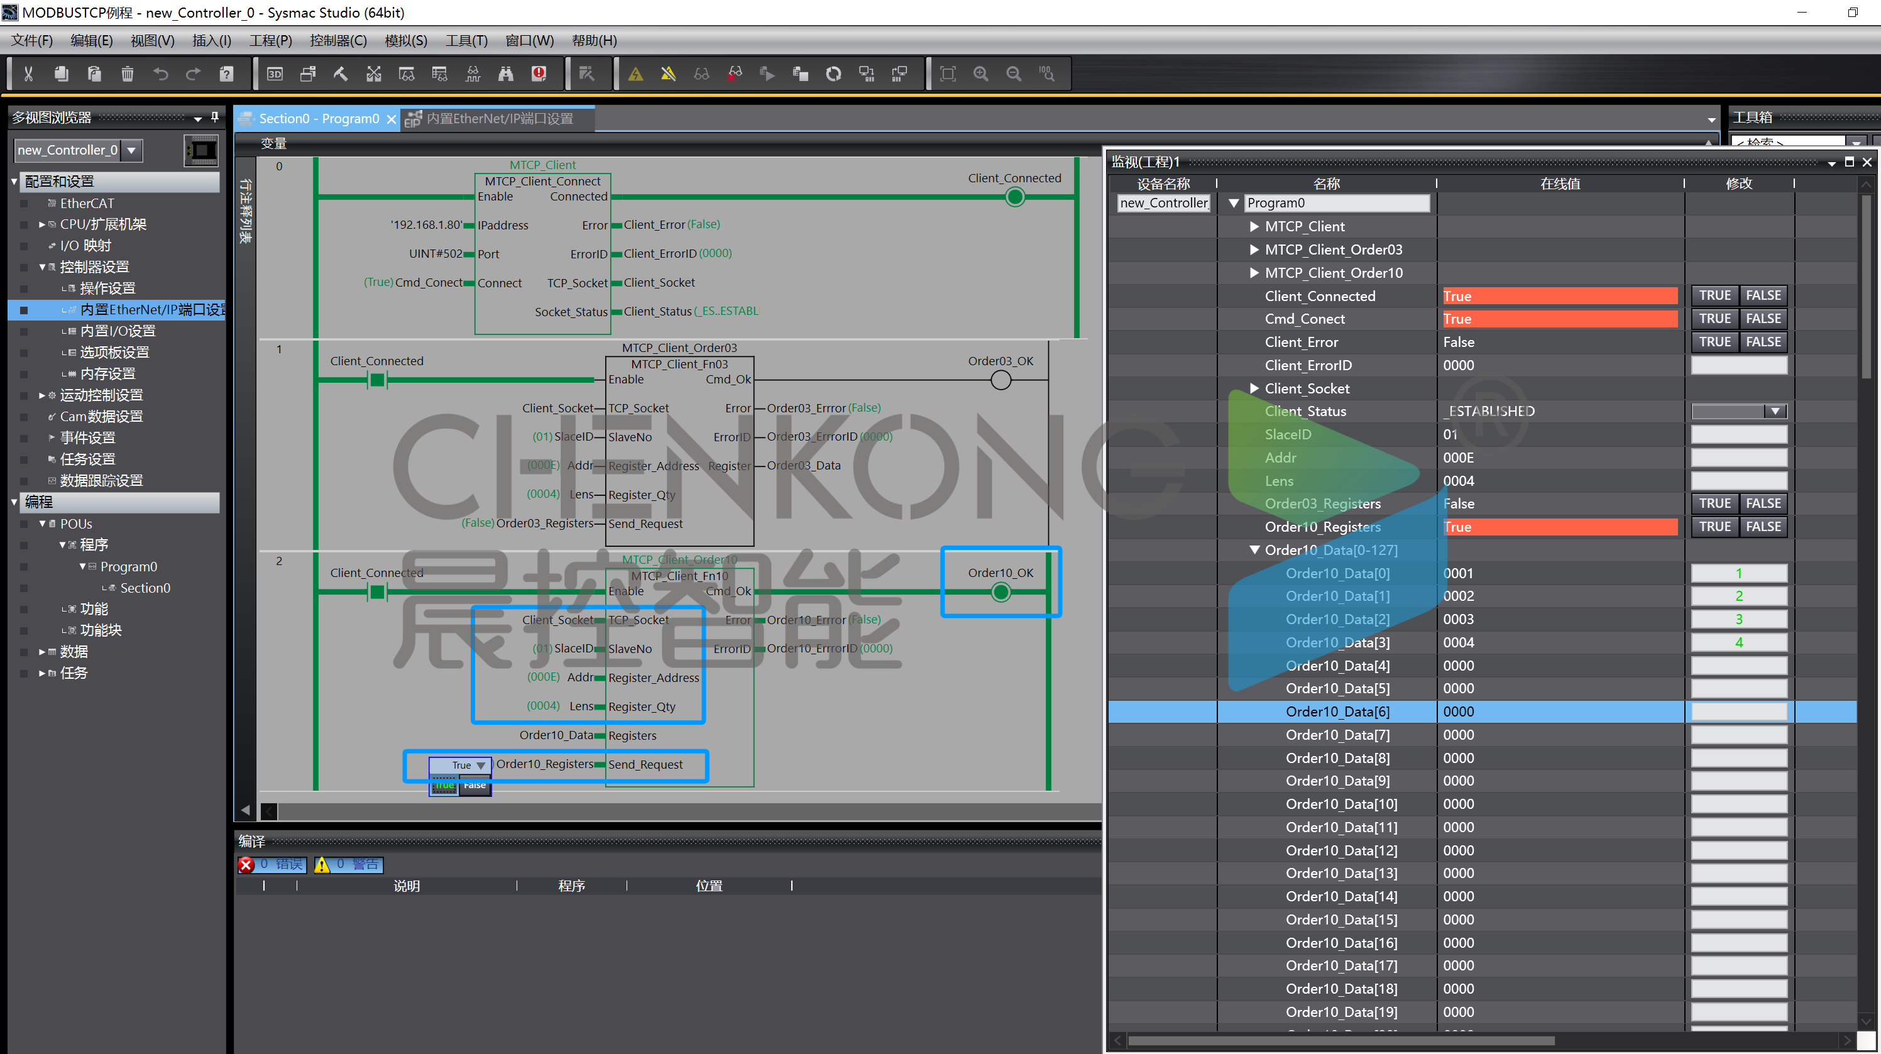Screen dimensions: 1881x1054
Task: Click the watch panel horizontal scrollbar
Action: 1341,1040
